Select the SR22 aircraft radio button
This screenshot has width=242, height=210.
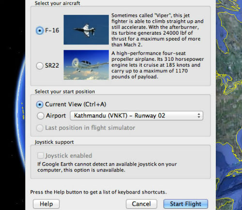pyautogui.click(x=40, y=66)
